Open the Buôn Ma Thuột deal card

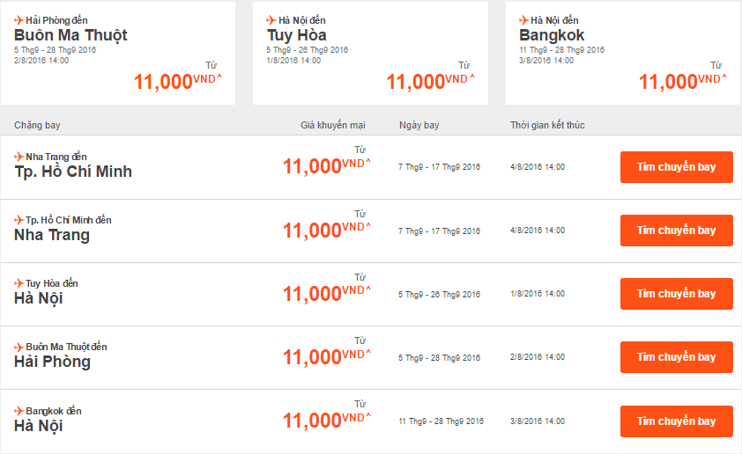click(x=118, y=53)
